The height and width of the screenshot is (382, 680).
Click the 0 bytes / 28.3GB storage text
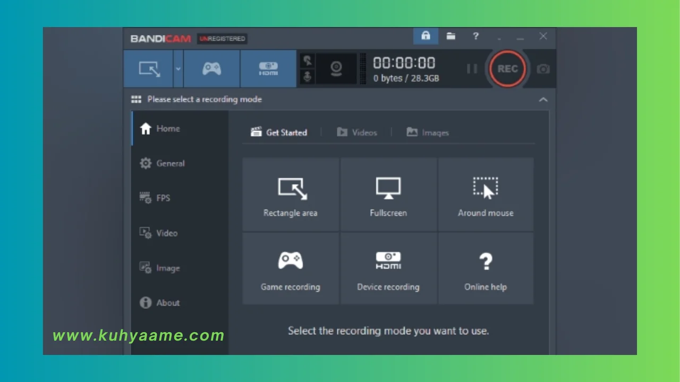coord(406,79)
